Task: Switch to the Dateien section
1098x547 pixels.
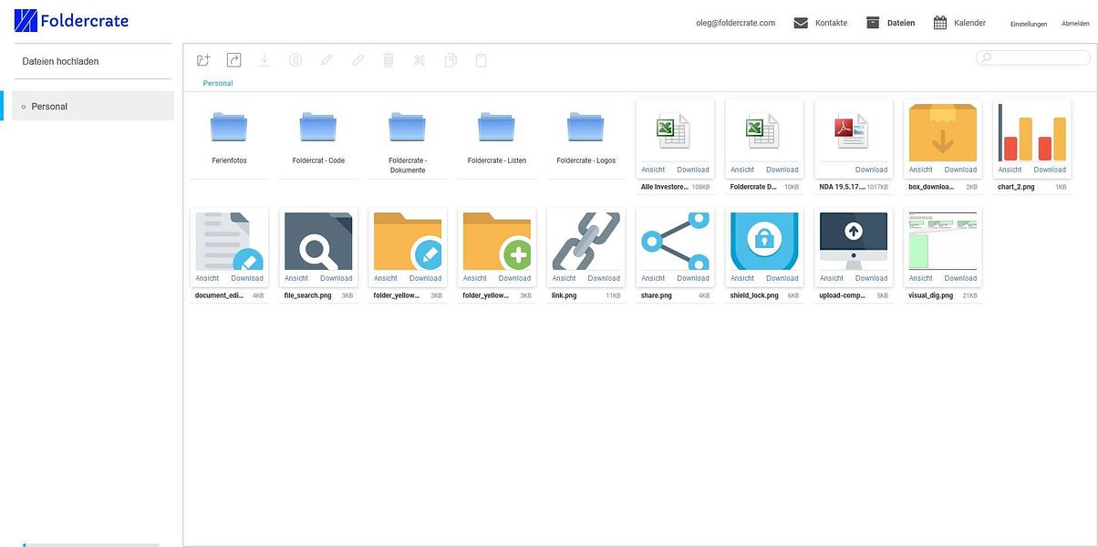Action: 901,23
